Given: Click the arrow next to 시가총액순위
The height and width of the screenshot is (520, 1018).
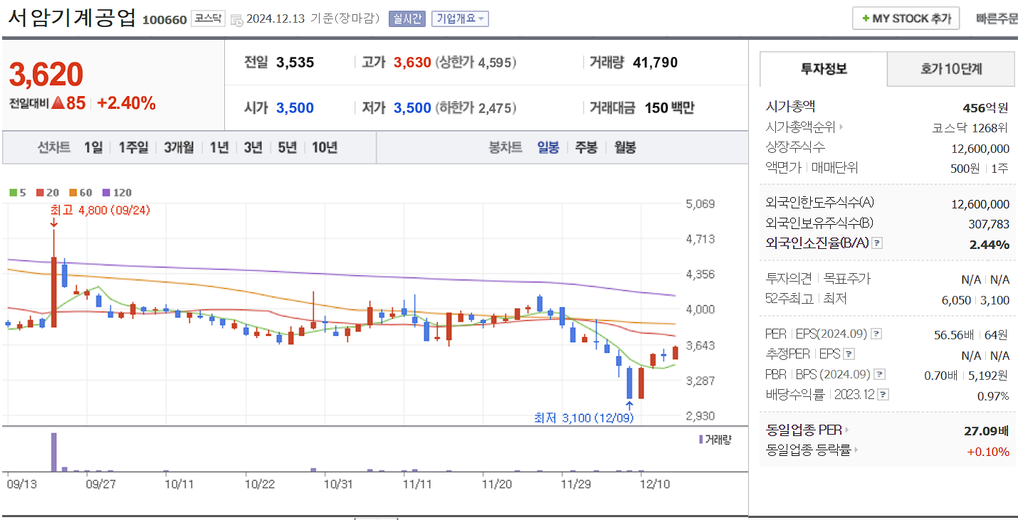Looking at the screenshot, I should pos(841,128).
